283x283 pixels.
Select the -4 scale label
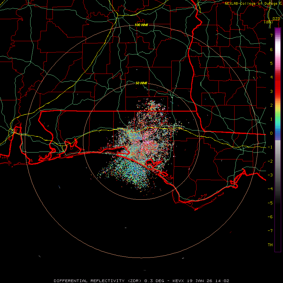[x=270, y=189]
